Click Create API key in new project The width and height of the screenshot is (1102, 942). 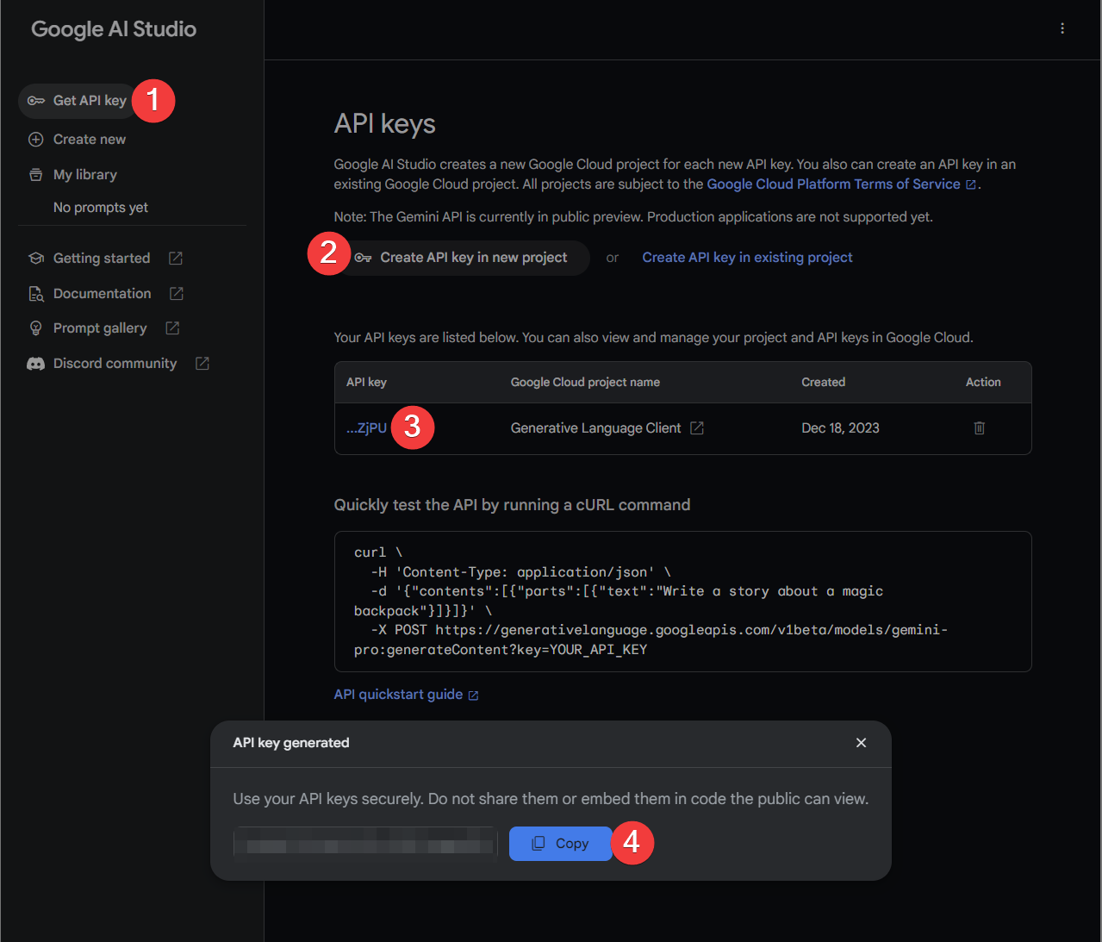(465, 258)
